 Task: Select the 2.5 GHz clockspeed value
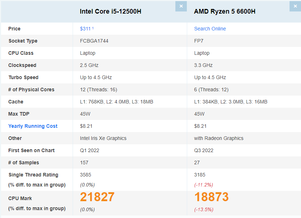pyautogui.click(x=89, y=65)
